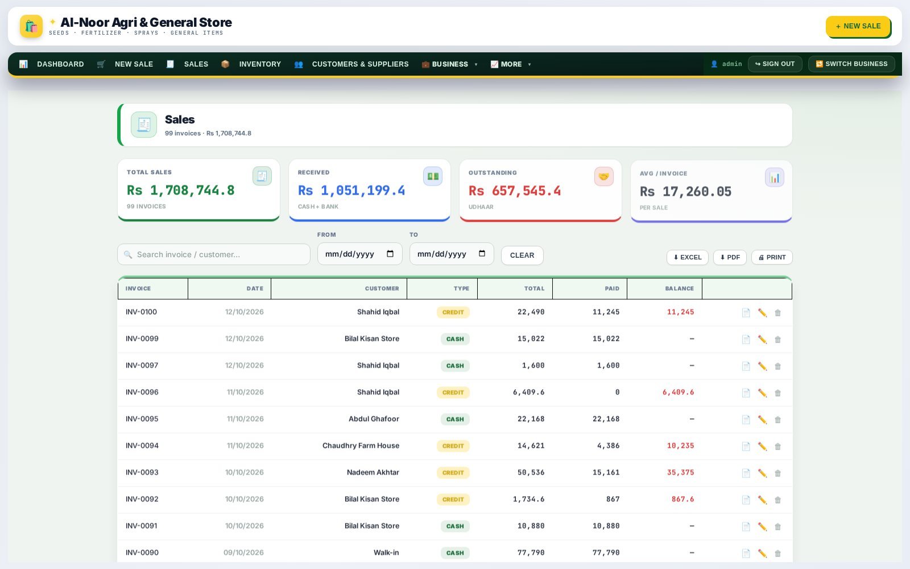Sign out of the admin account
Viewport: 910px width, 569px height.
pos(775,64)
